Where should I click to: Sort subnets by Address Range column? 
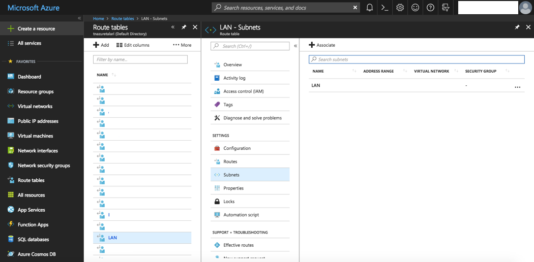[379, 71]
